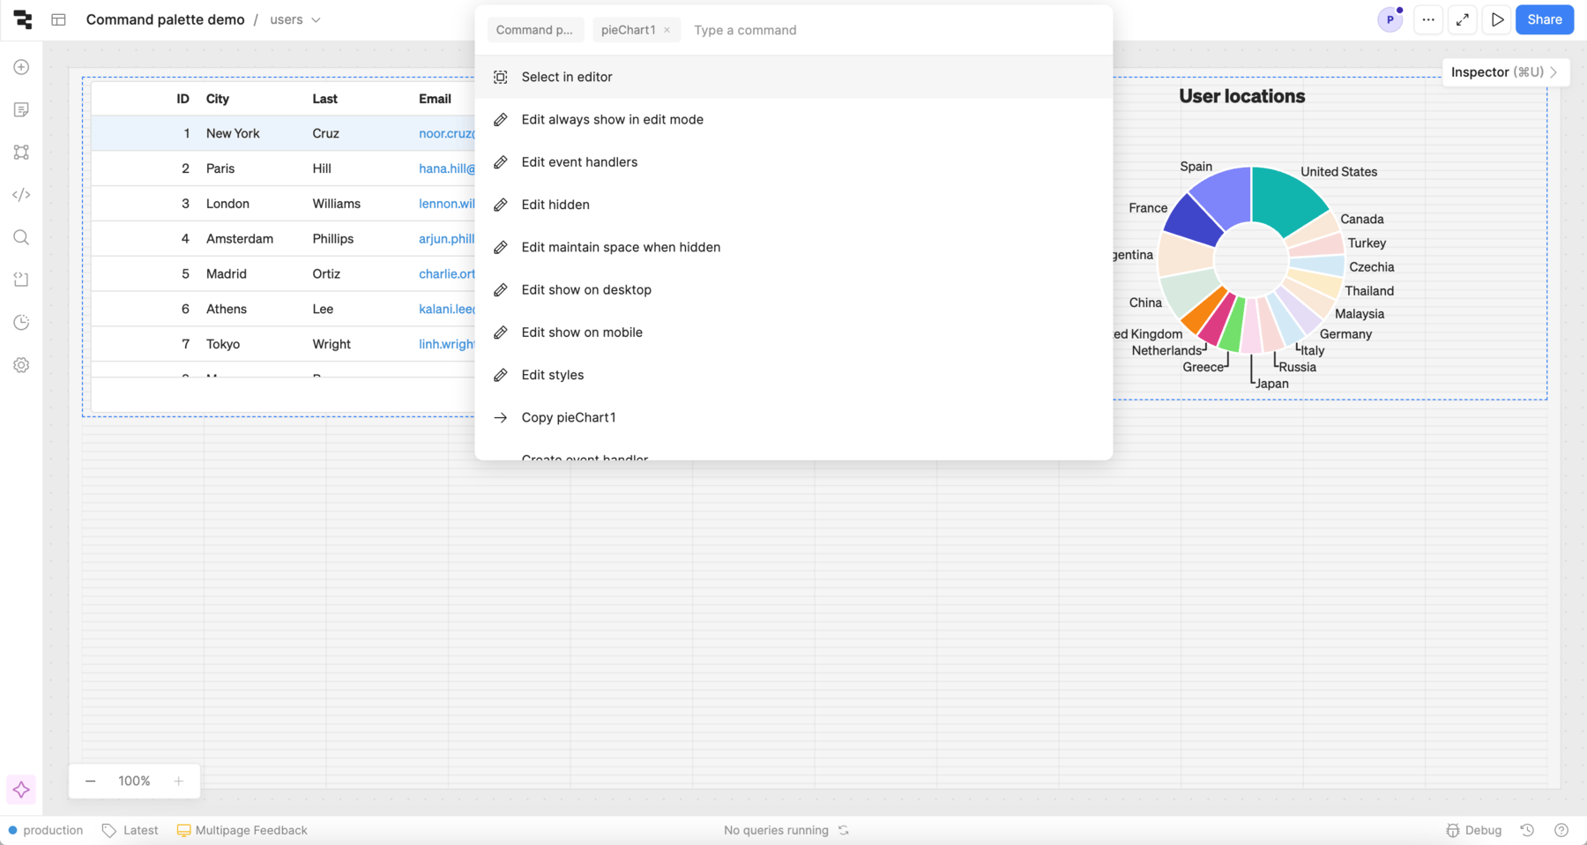
Task: Choose Copy pieChart1 command
Action: pyautogui.click(x=793, y=417)
